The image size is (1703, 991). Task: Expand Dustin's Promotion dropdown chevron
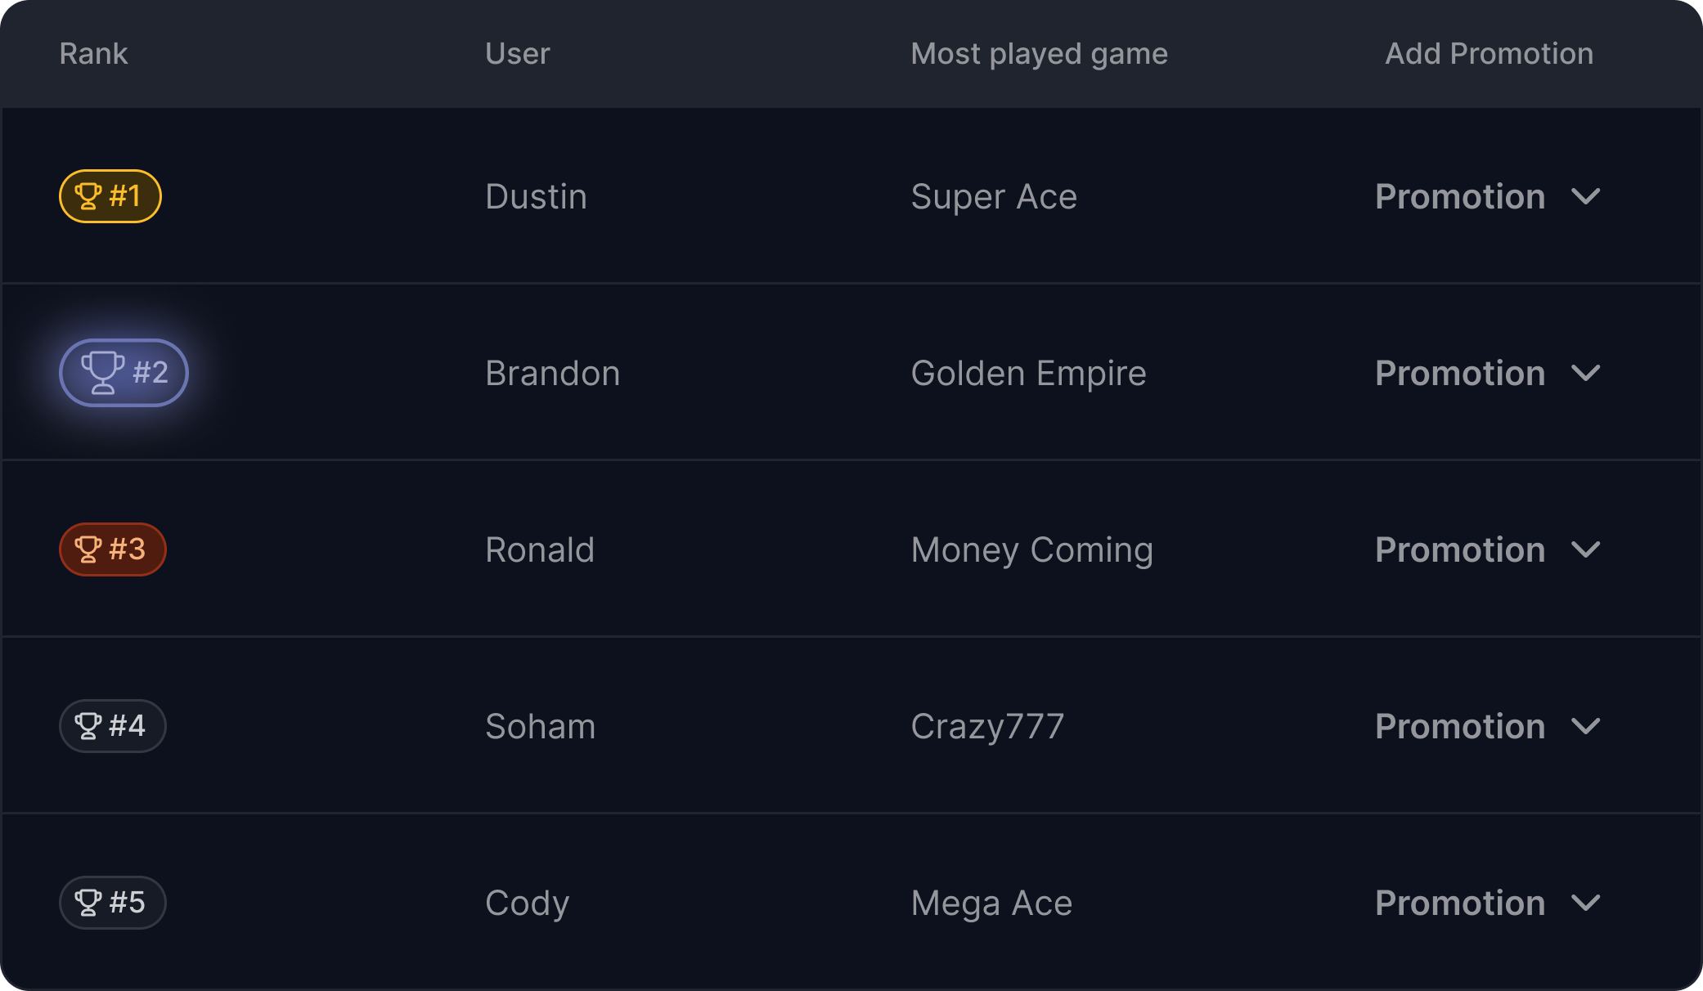tap(1585, 197)
